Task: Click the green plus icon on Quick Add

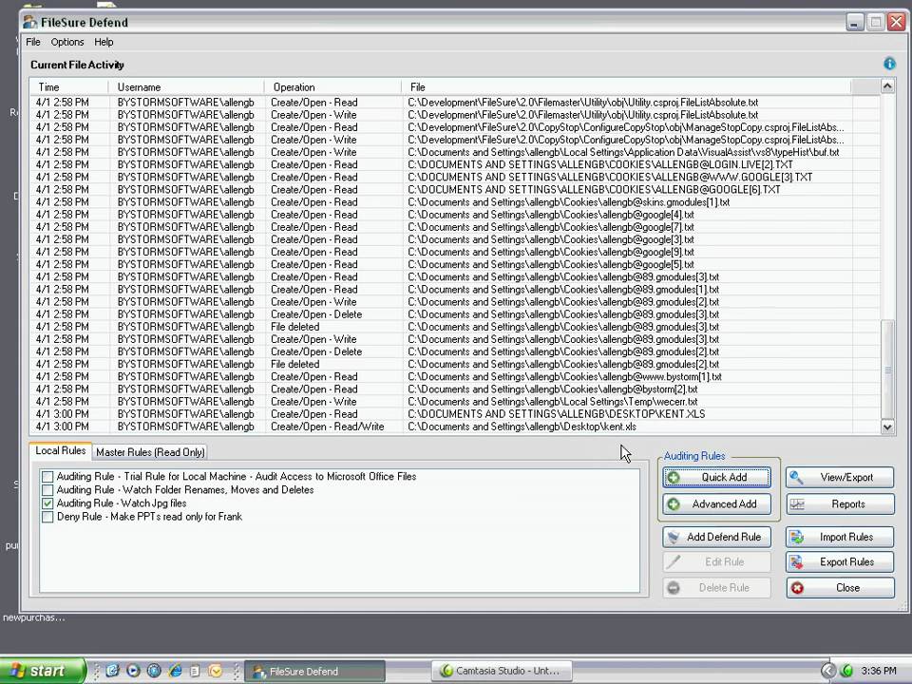Action: [x=674, y=478]
